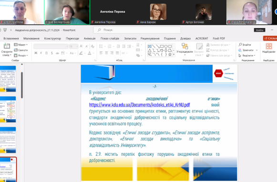Viewport: 277px width, 182px height.
Task: Toggle underline П formatting
Action: click(46, 53)
